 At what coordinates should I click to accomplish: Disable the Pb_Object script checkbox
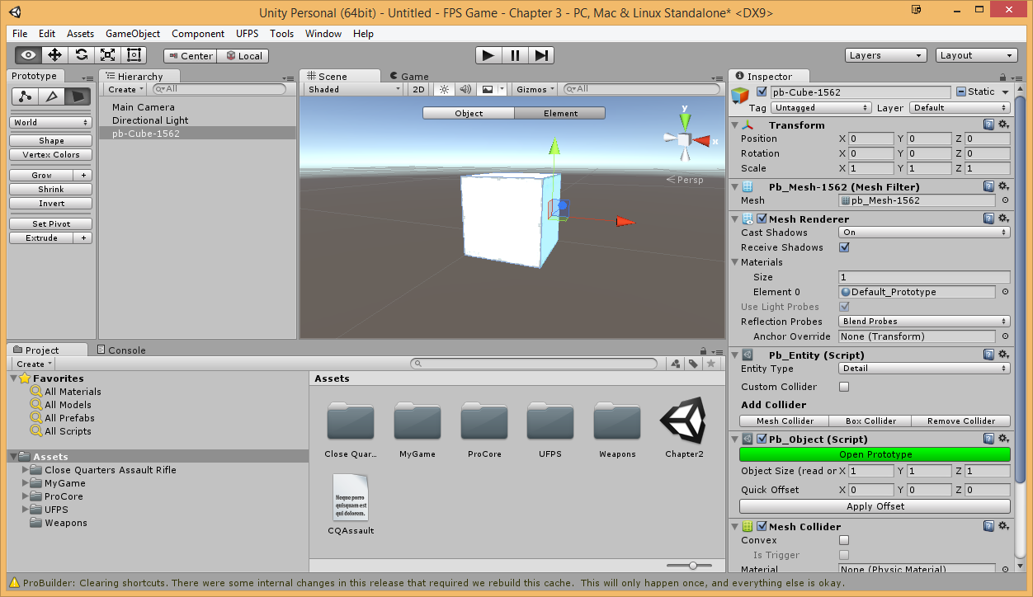(762, 440)
